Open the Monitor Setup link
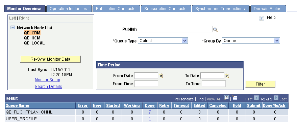 (47, 80)
